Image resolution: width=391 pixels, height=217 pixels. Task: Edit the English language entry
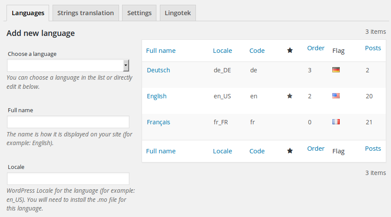[x=156, y=96]
